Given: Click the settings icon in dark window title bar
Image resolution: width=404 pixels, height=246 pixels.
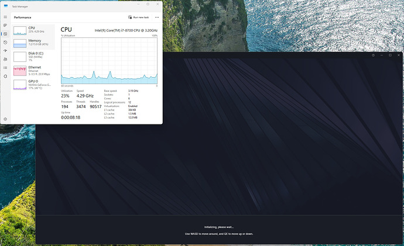Looking at the screenshot, I should (374, 55).
